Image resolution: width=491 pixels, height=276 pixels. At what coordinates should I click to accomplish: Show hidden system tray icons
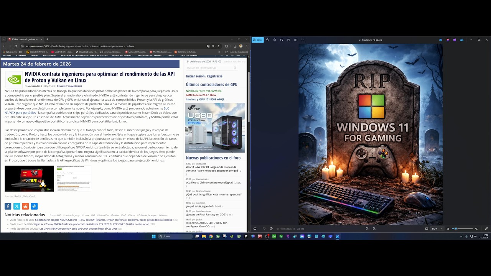point(461,237)
